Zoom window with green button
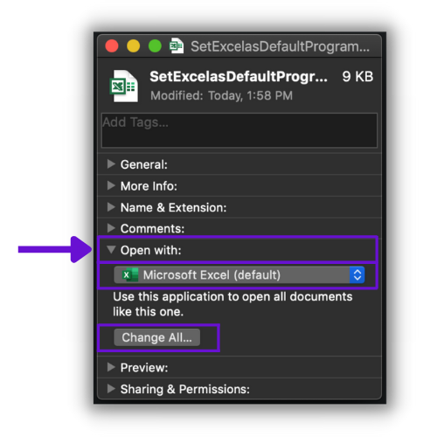 pos(155,46)
